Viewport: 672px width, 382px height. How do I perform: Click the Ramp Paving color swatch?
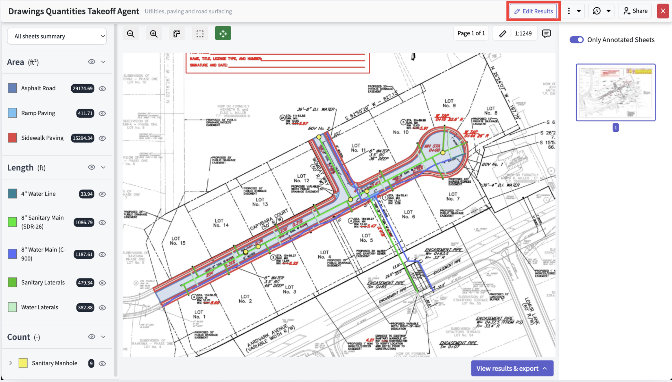point(12,113)
